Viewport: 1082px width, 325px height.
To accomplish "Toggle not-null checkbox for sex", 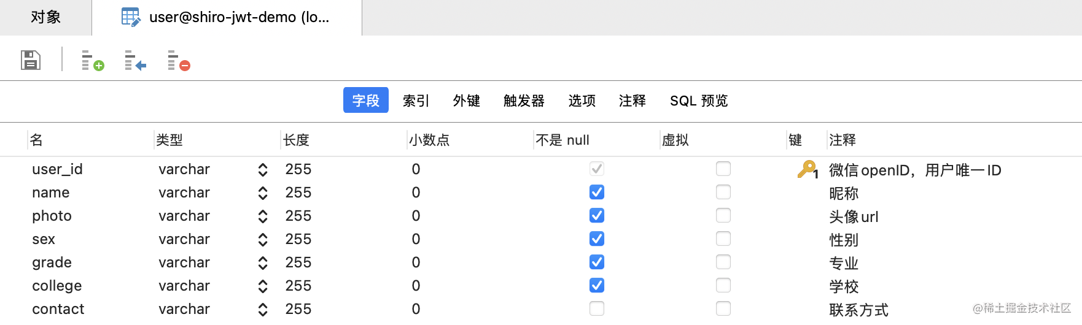I will (x=597, y=239).
